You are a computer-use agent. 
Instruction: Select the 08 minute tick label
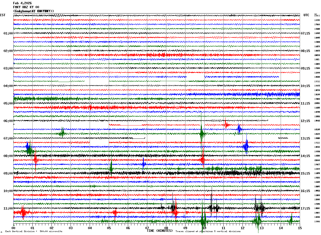[x=166, y=228]
